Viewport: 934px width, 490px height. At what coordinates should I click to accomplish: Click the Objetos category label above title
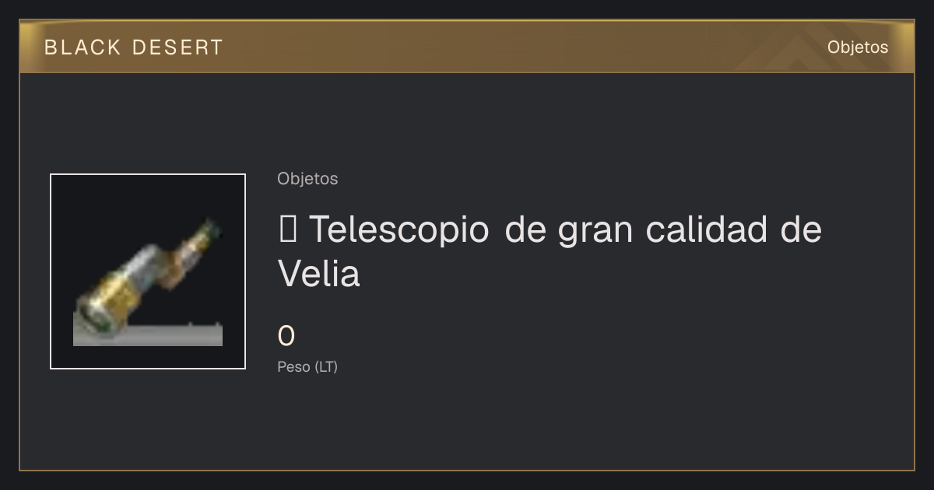point(307,179)
